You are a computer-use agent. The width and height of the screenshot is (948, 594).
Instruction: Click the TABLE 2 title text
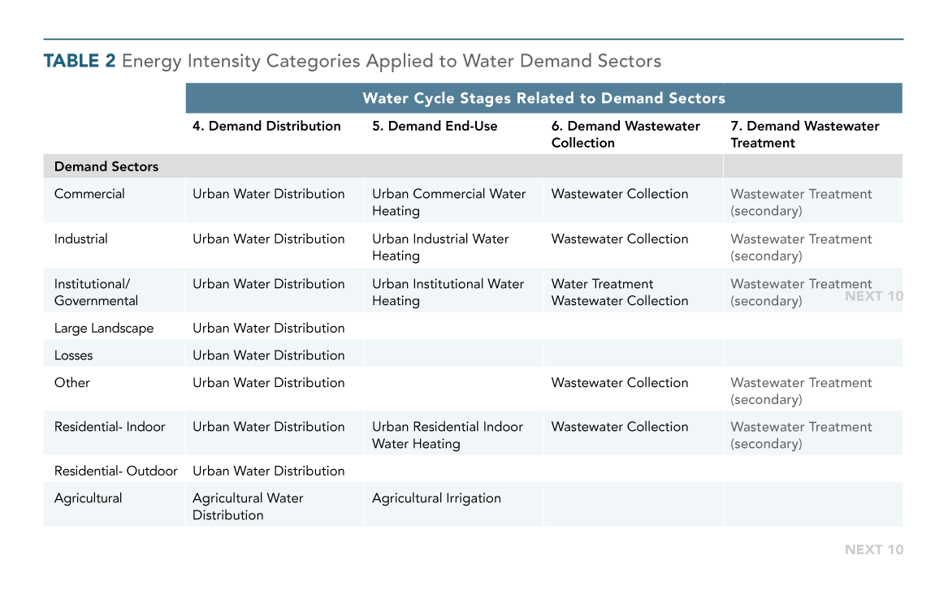pos(352,61)
